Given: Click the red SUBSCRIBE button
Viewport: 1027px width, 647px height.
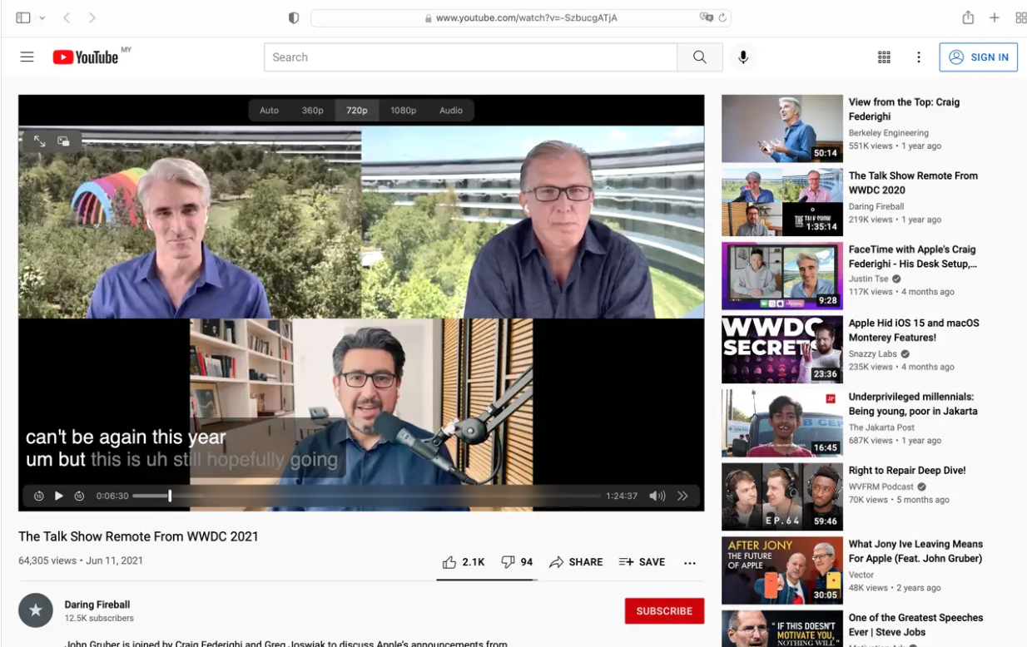Looking at the screenshot, I should [x=664, y=610].
